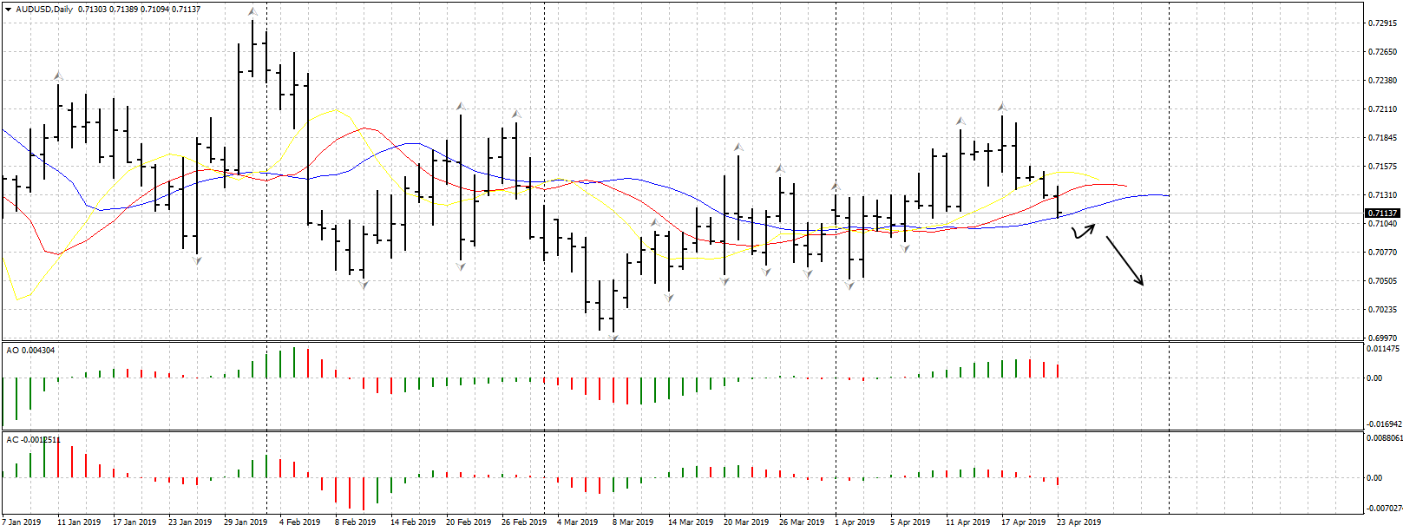The image size is (1403, 532).
Task: Click the up fractal above the late-January peak
Action: point(252,12)
